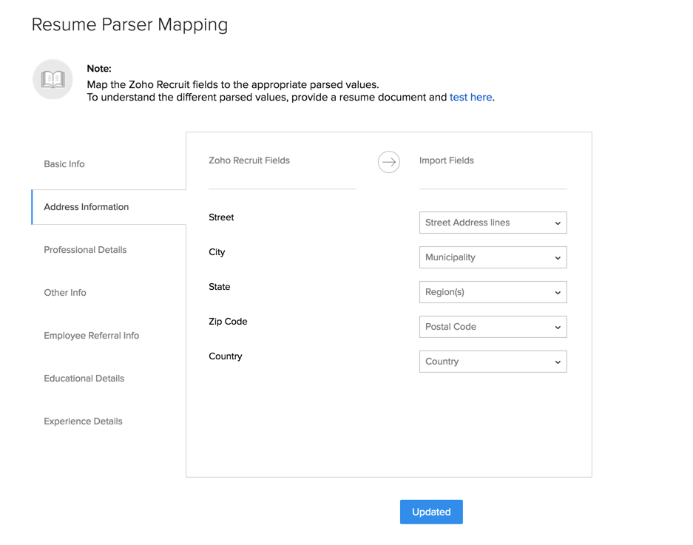The width and height of the screenshot is (693, 545).
Task: Expand the Municipality dropdown
Action: pos(493,257)
